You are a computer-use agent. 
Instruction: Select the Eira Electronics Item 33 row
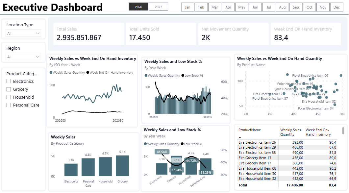pos(287,153)
